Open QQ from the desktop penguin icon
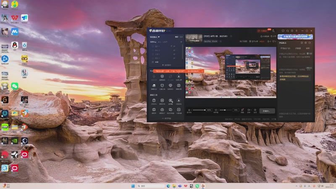This screenshot has height=189, width=336. (15, 46)
